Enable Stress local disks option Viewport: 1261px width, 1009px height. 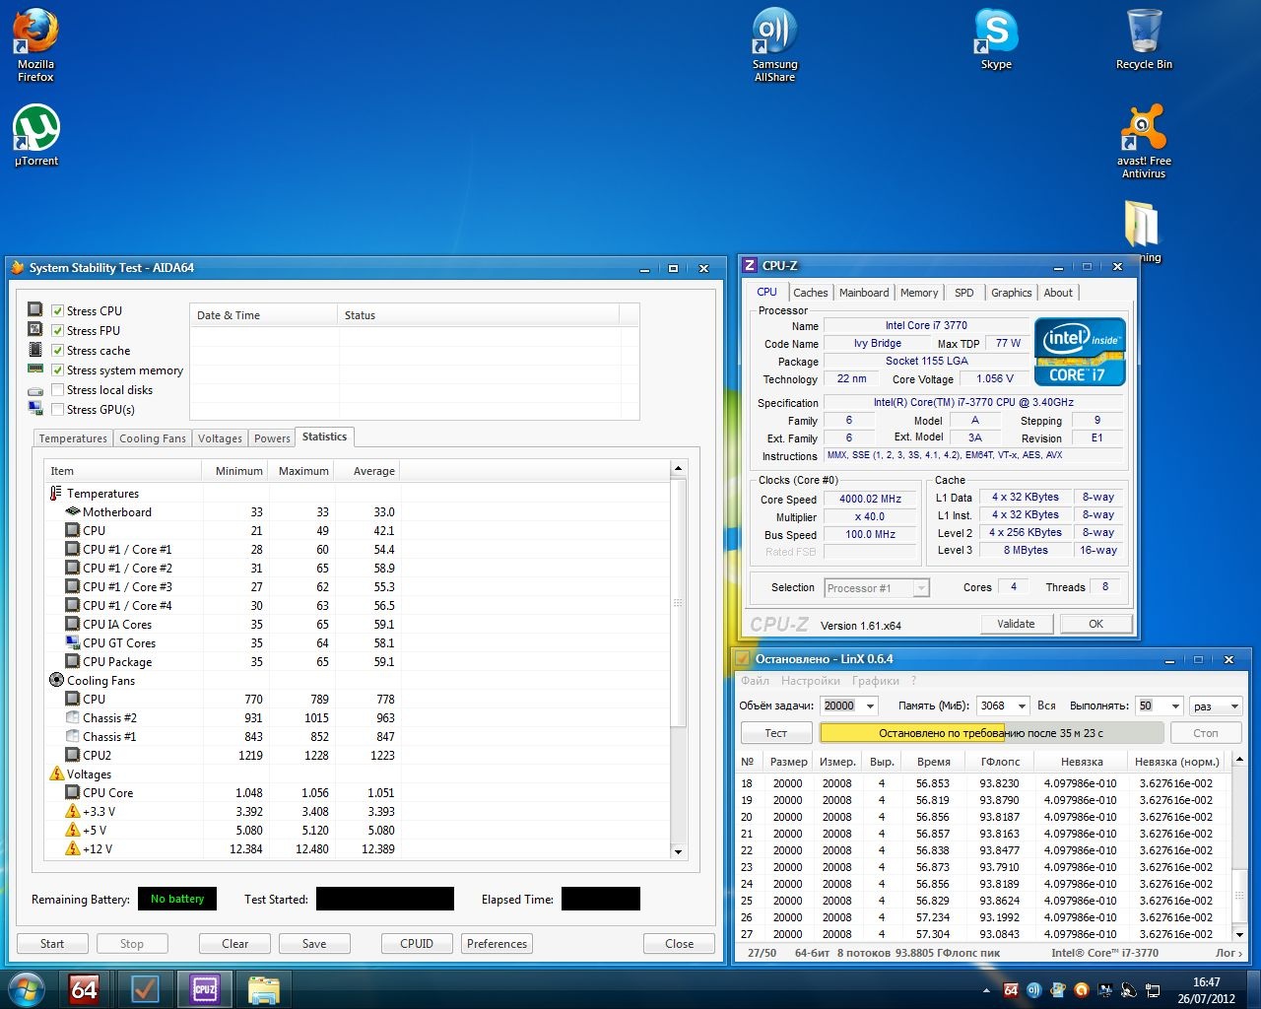(x=58, y=390)
